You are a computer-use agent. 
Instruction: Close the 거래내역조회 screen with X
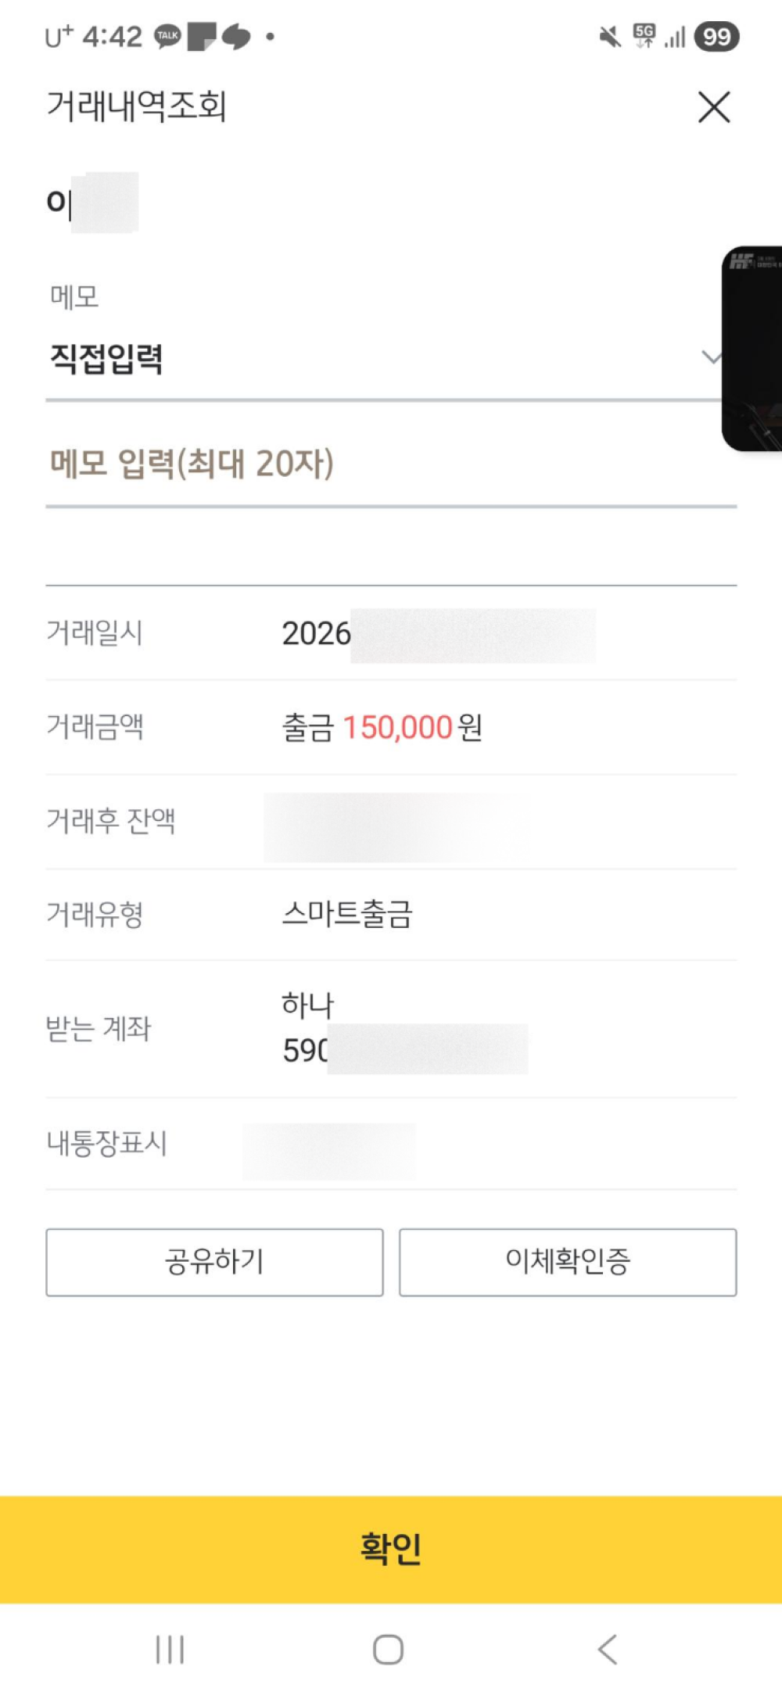(x=714, y=107)
